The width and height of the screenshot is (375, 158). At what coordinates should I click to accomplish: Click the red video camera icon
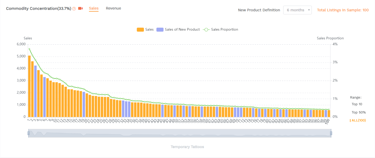[x=80, y=8]
